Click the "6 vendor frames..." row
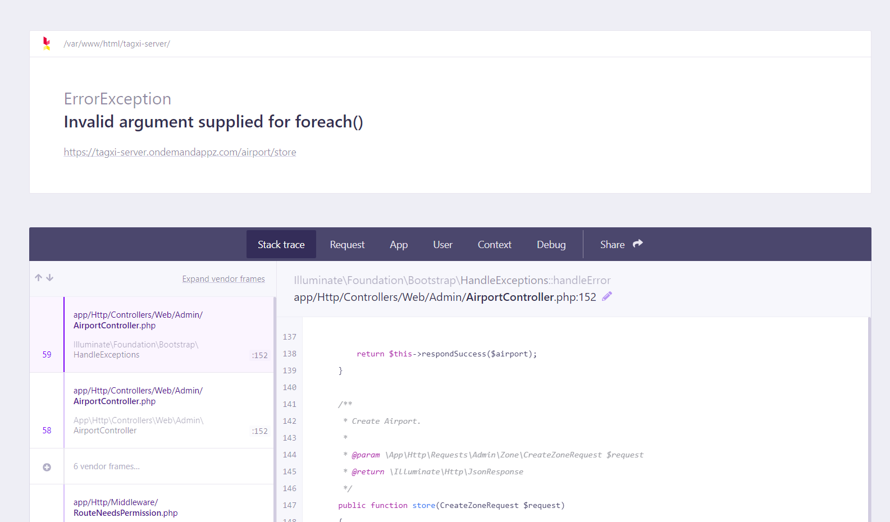 click(152, 466)
